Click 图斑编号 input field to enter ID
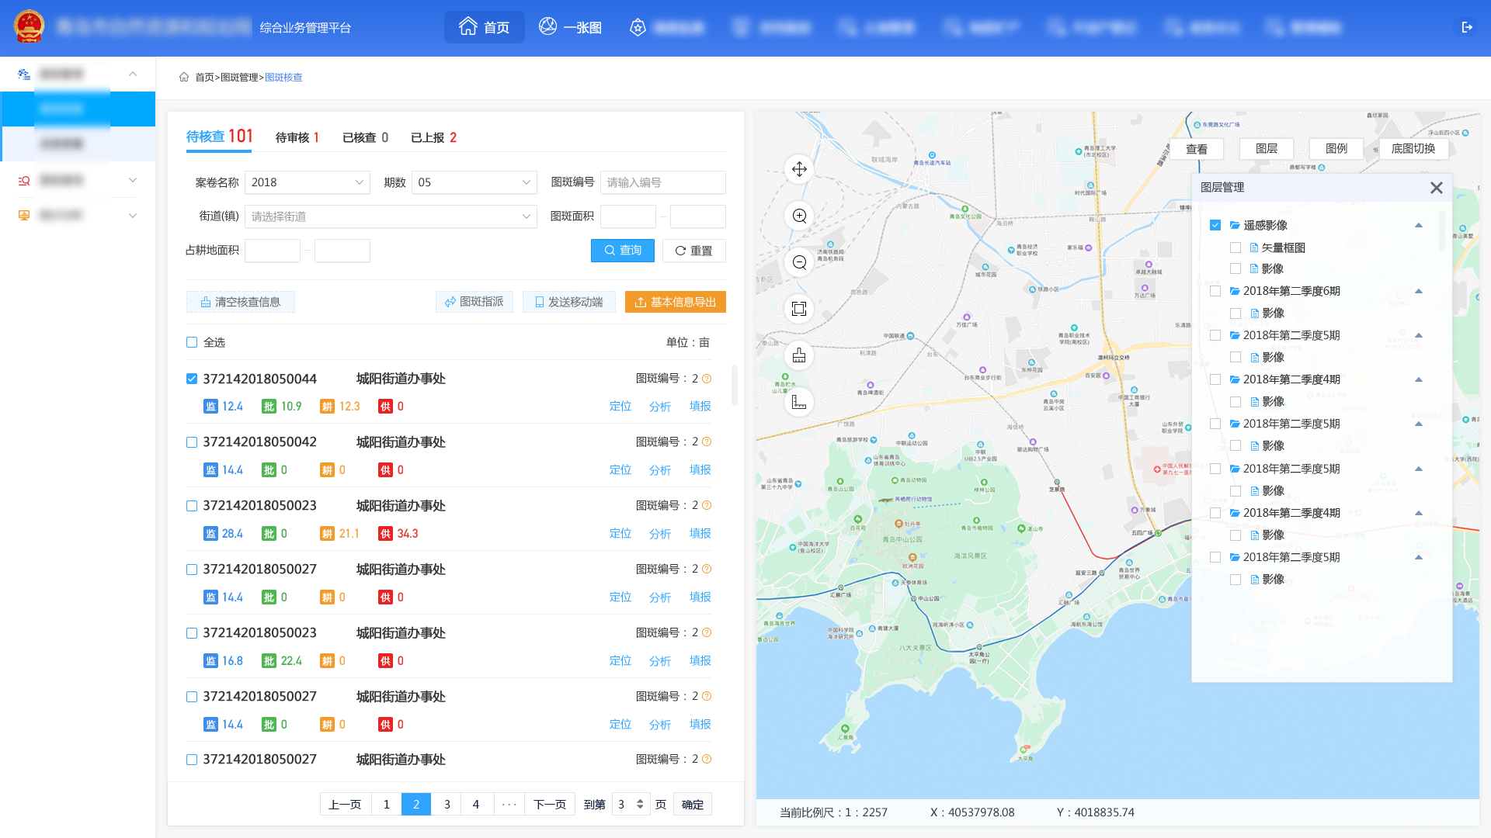This screenshot has height=838, width=1491. point(664,182)
